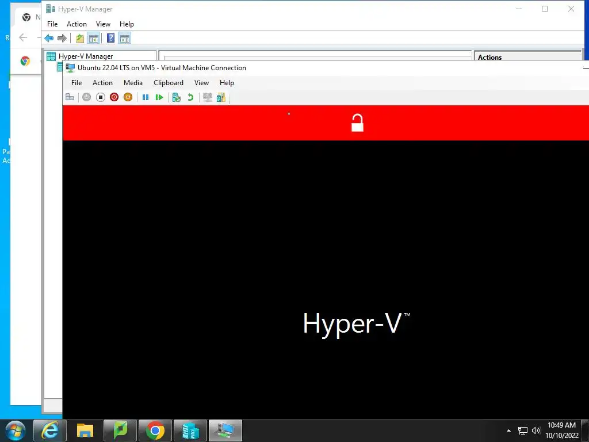Launch Internet Explorer from the taskbar
This screenshot has width=589, height=442.
coord(50,430)
